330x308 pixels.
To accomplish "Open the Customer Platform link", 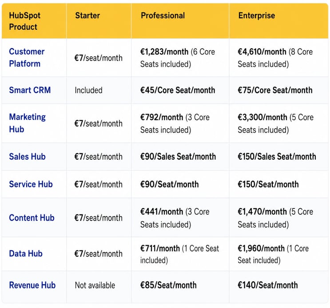I will click(x=27, y=58).
